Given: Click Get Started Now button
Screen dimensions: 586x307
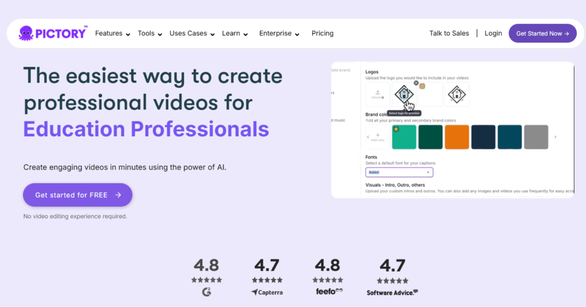Looking at the screenshot, I should point(543,33).
